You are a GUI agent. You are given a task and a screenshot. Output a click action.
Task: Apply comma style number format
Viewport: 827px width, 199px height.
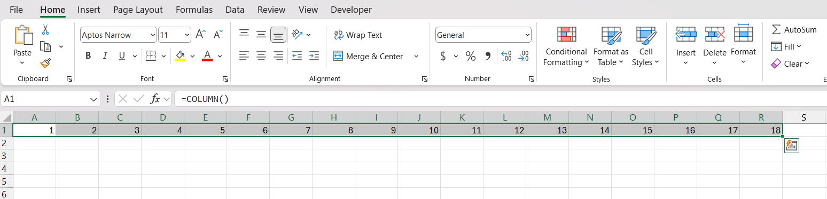tap(488, 56)
